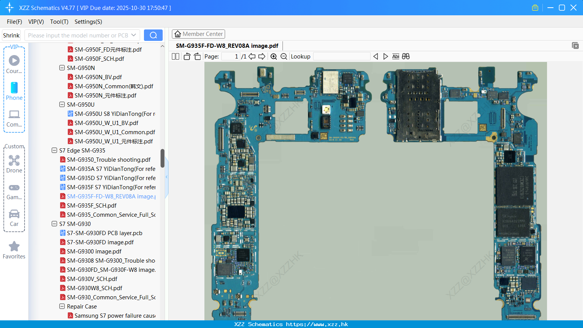Close all tabs icon at top right
This screenshot has width=583, height=328.
click(575, 45)
